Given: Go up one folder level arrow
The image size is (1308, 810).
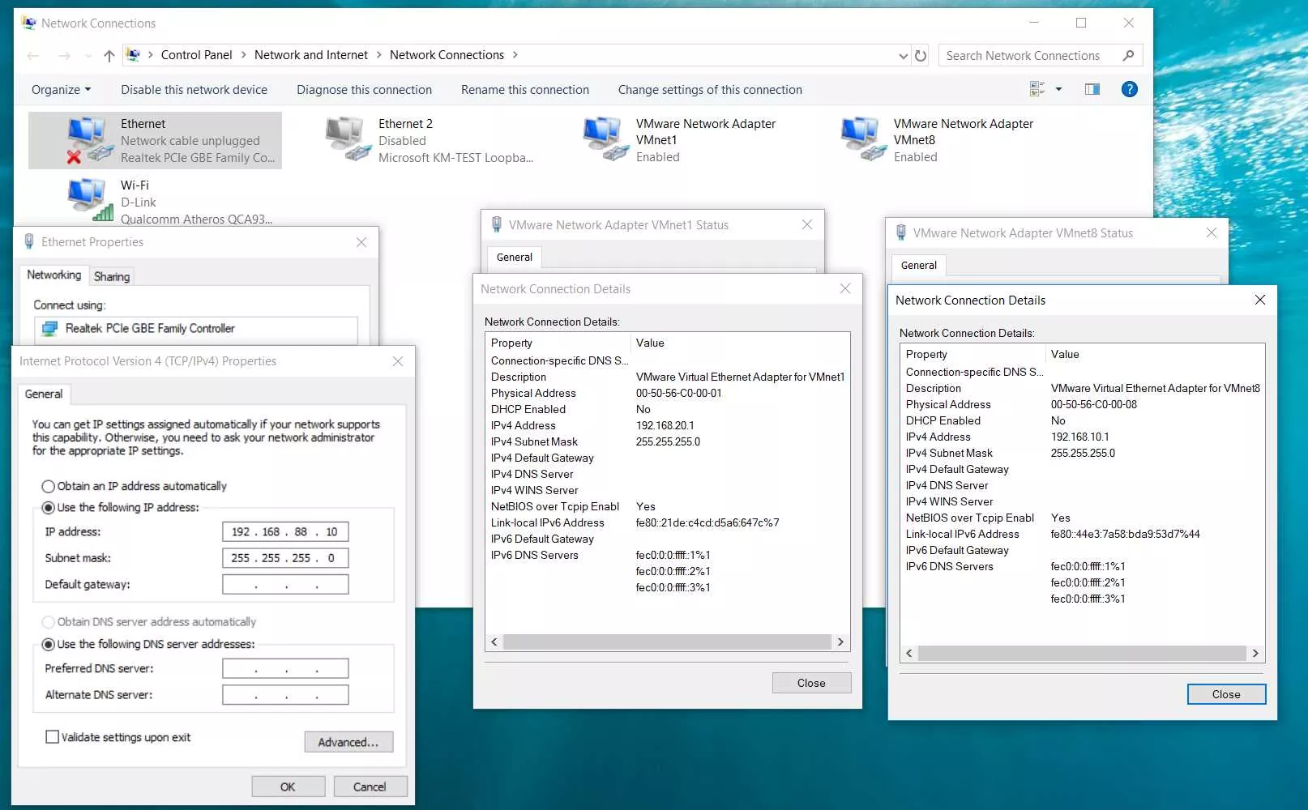Looking at the screenshot, I should [x=109, y=55].
